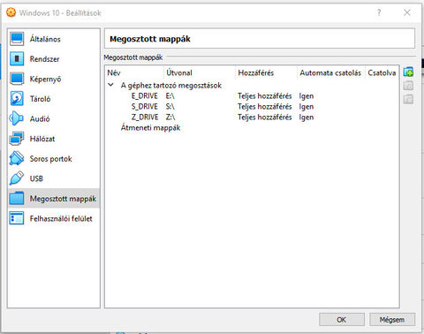Select the Soros portok connector icon
Viewport: 424px width, 334px height.
pyautogui.click(x=17, y=158)
